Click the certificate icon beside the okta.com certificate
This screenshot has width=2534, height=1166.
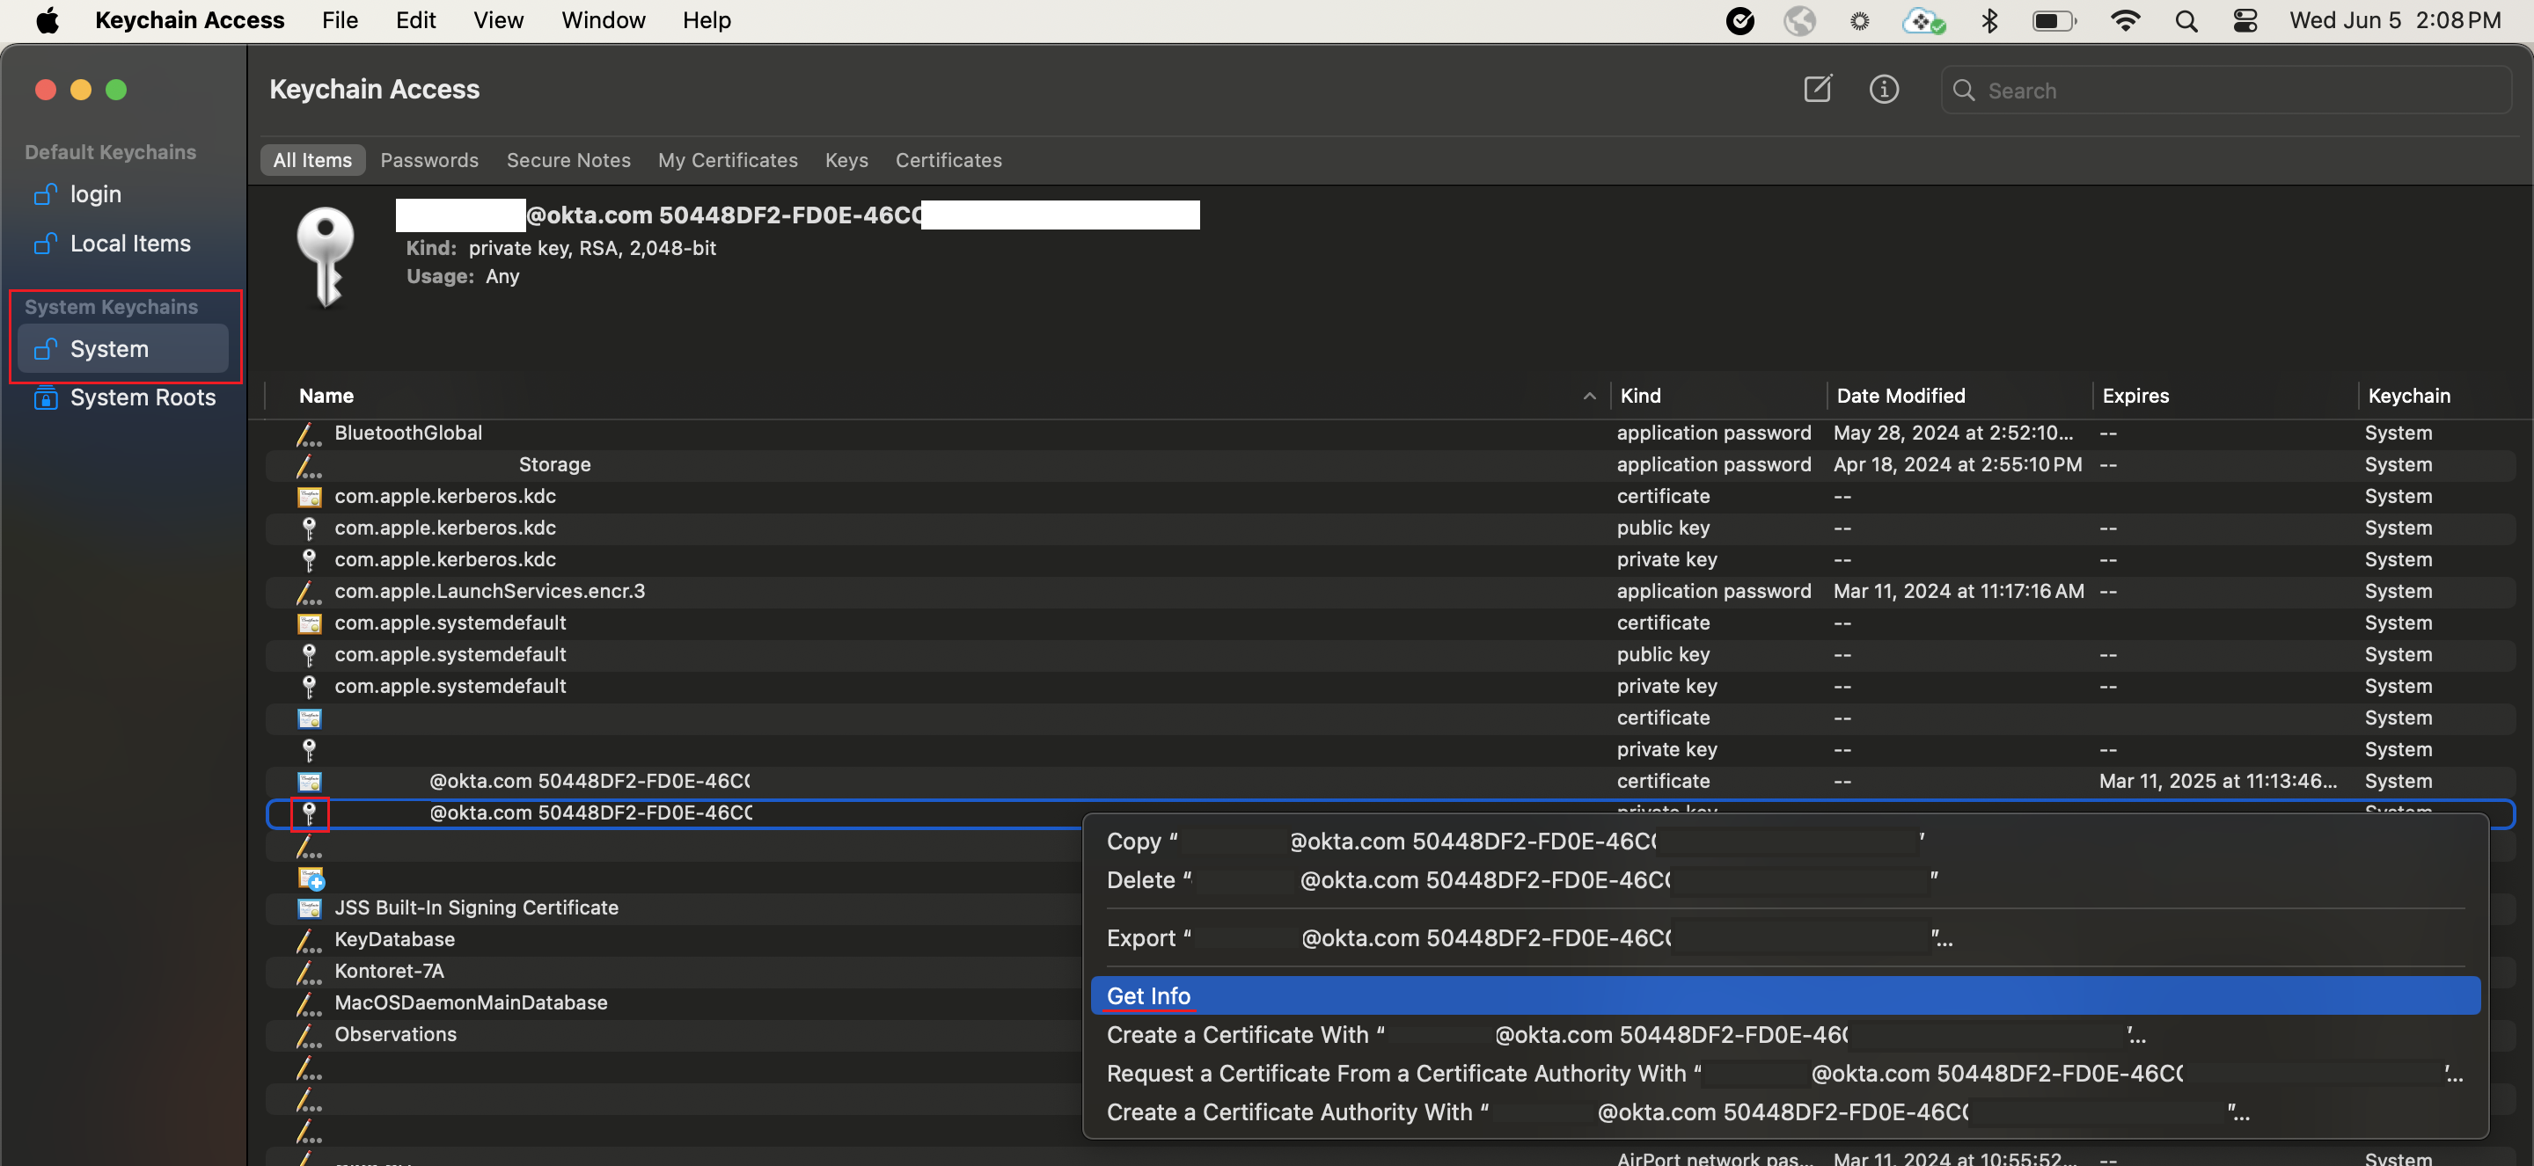click(310, 781)
